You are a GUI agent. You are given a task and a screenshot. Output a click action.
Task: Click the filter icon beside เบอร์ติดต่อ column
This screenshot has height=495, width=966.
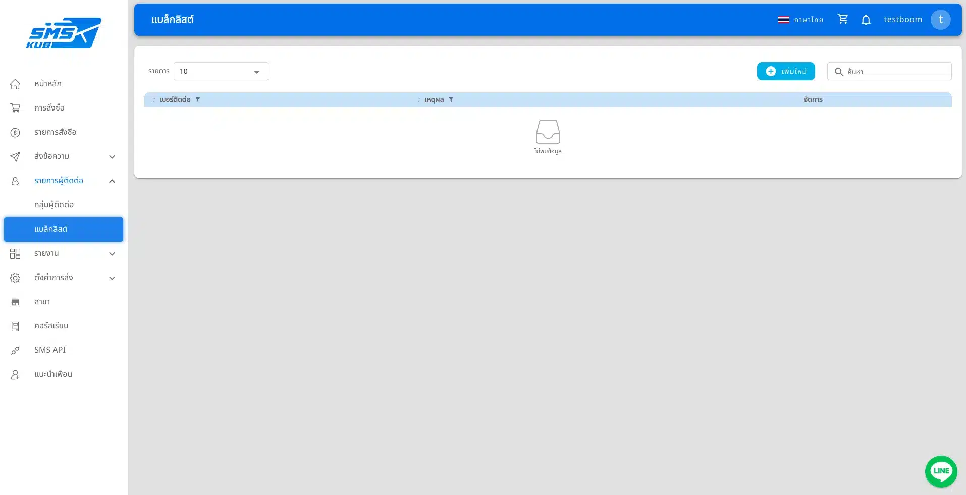[198, 100]
